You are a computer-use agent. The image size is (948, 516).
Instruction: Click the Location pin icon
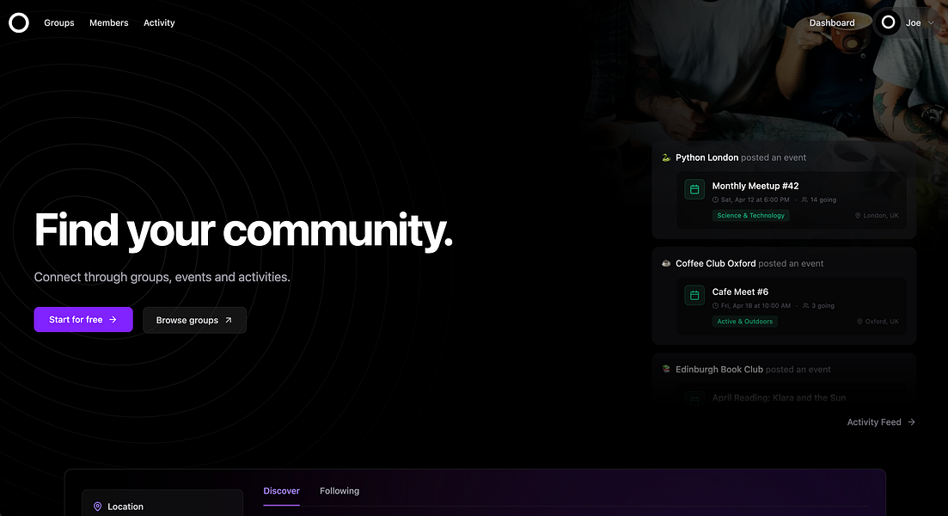tap(97, 507)
